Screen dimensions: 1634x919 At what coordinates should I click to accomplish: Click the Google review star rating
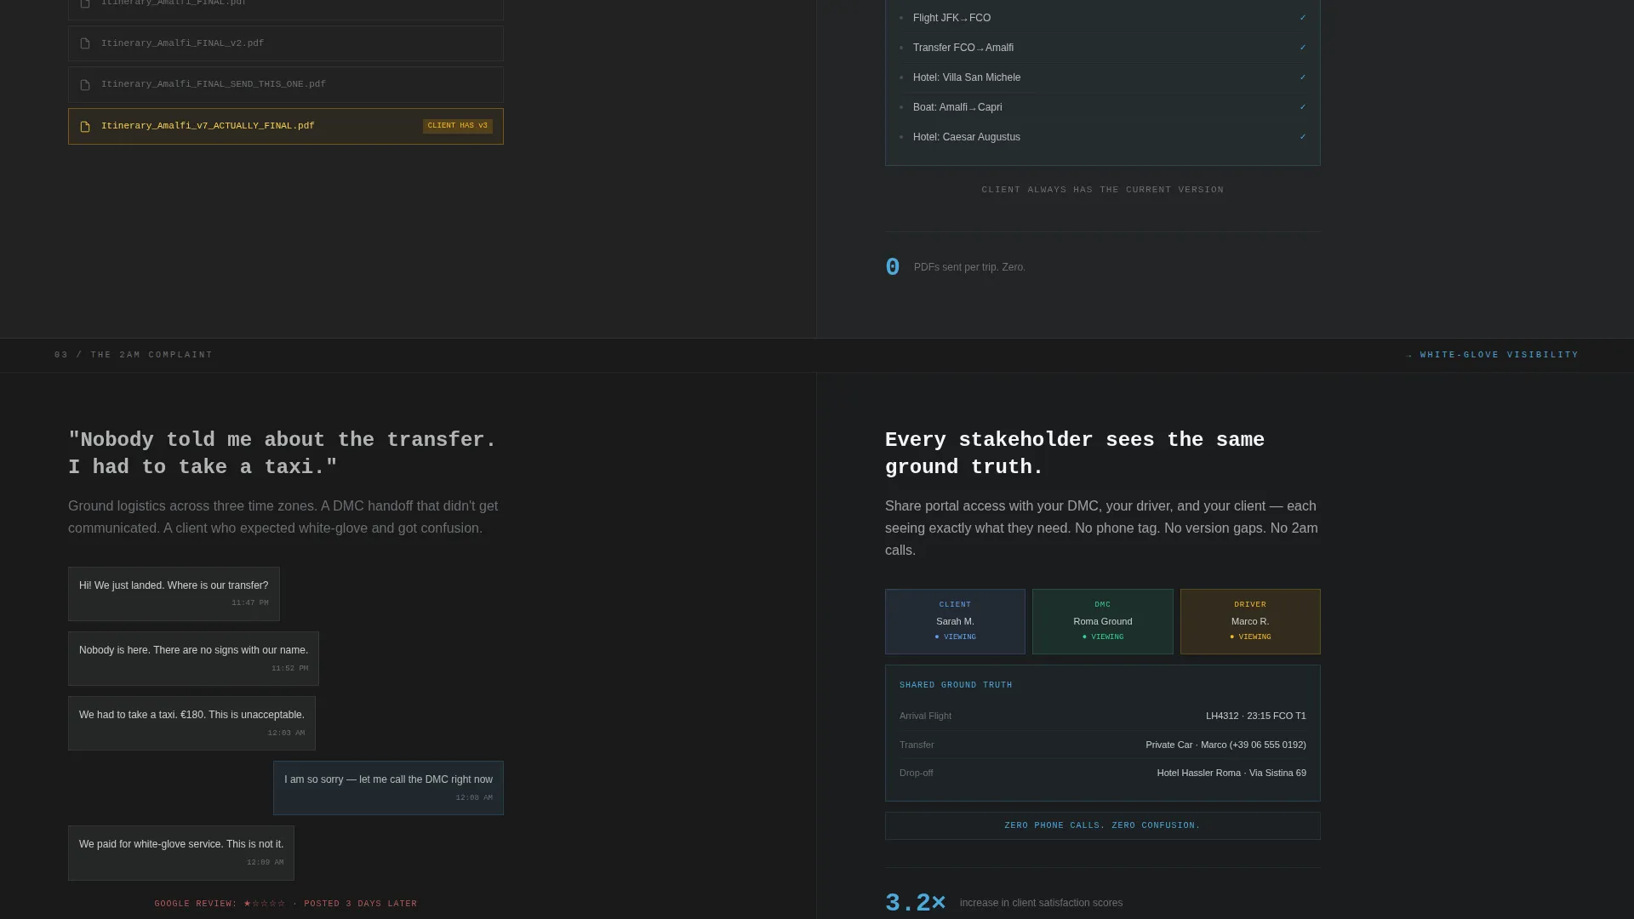pyautogui.click(x=265, y=904)
